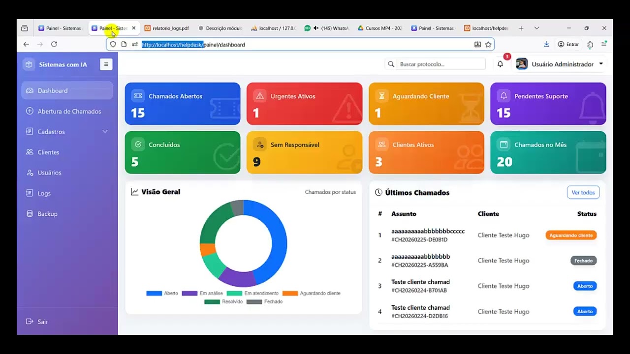Click the orange Aguardando cliente status badge
Image resolution: width=630 pixels, height=354 pixels.
571,235
